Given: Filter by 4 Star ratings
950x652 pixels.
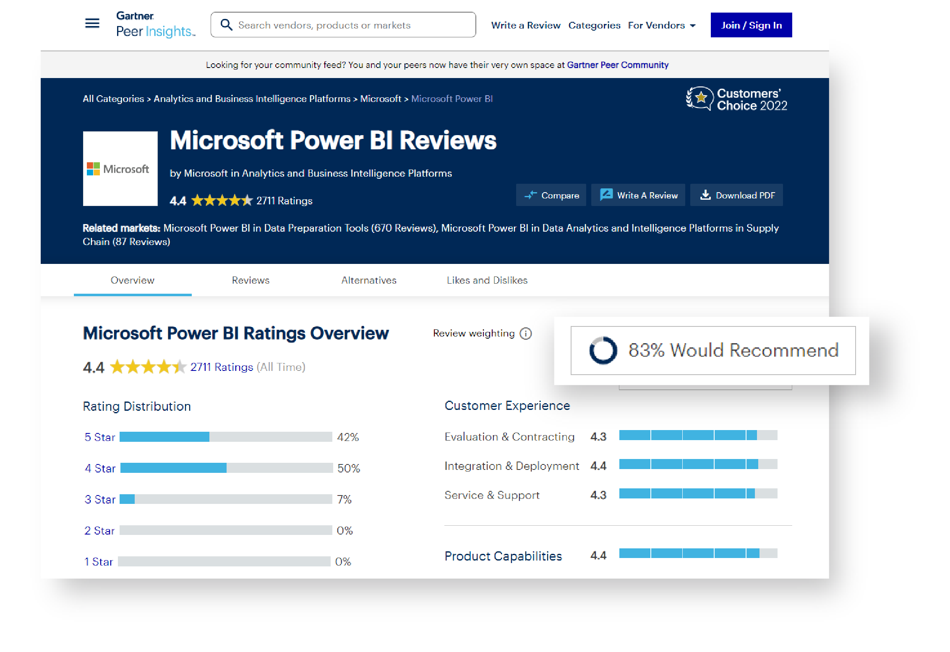Looking at the screenshot, I should pyautogui.click(x=100, y=468).
